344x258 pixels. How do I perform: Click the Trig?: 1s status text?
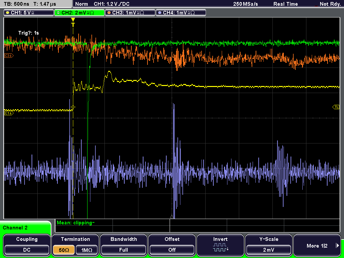point(29,33)
